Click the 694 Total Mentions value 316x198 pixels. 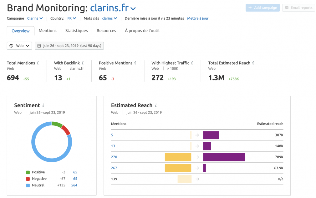(x=13, y=78)
